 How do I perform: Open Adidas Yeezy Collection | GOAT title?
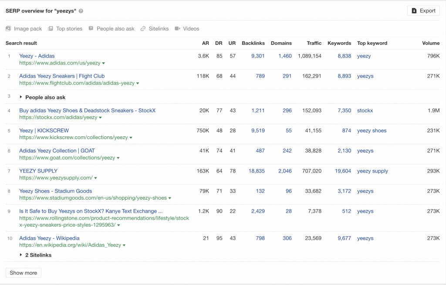coord(57,151)
